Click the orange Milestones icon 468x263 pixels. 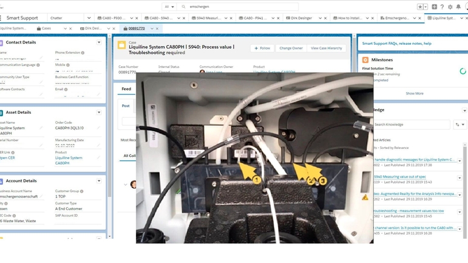point(365,60)
